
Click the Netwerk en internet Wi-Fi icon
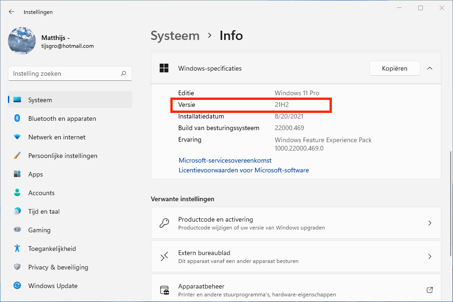point(17,137)
